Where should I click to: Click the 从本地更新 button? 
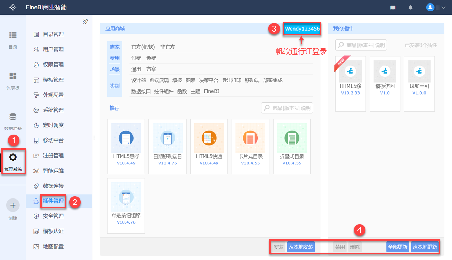[425, 247]
